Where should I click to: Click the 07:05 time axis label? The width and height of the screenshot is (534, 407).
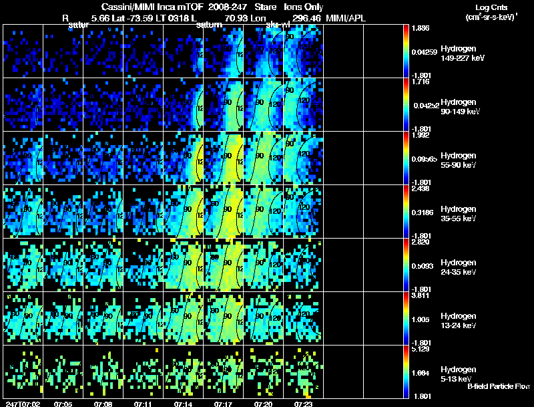63,404
